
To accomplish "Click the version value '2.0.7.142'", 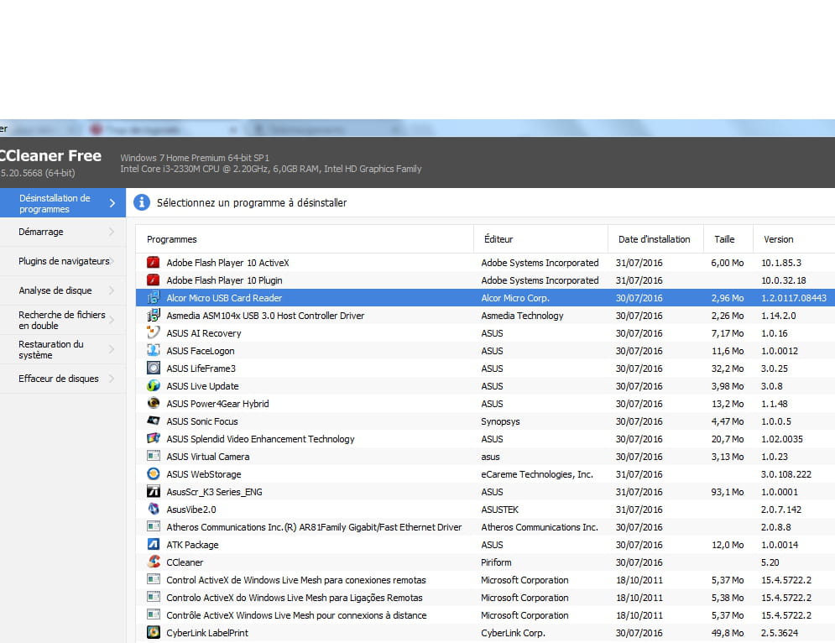I will 781,510.
